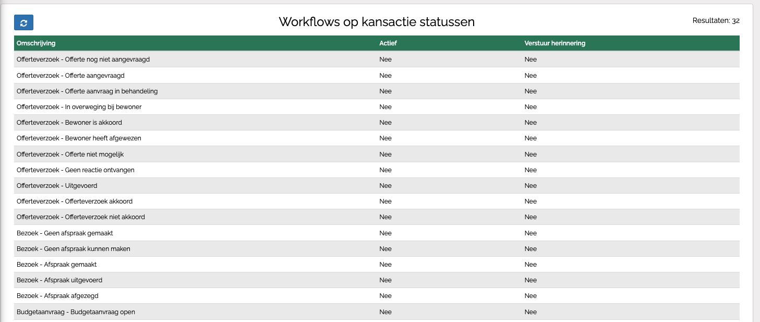The height and width of the screenshot is (322, 760).
Task: Open 'Bezoek - Afspraak gemaakt' workflow
Action: (56, 265)
